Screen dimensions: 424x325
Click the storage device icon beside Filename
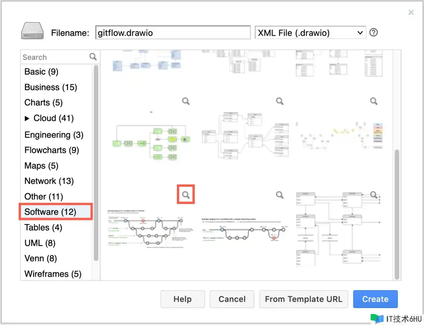click(x=32, y=31)
